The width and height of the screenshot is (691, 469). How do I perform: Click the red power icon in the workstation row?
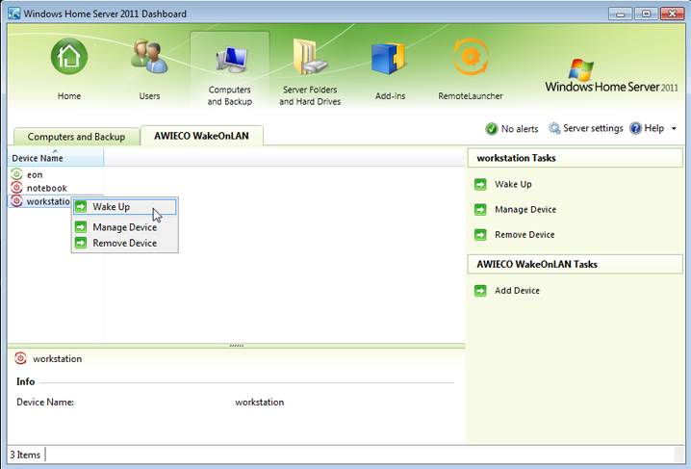pyautogui.click(x=16, y=201)
